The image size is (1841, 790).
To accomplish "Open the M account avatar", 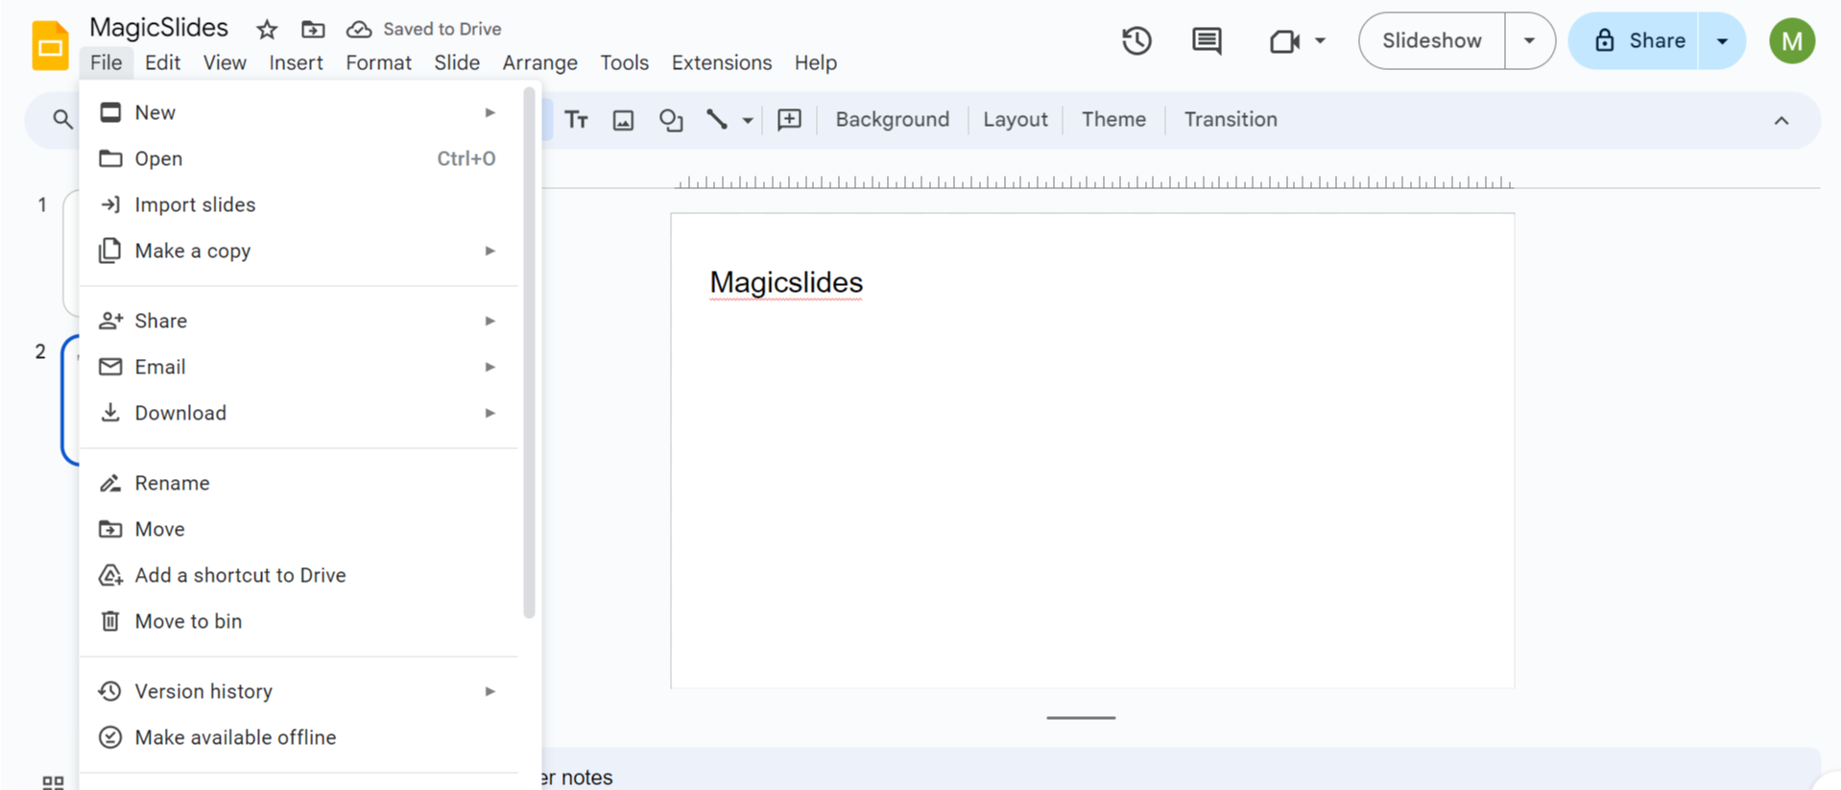I will pos(1791,41).
